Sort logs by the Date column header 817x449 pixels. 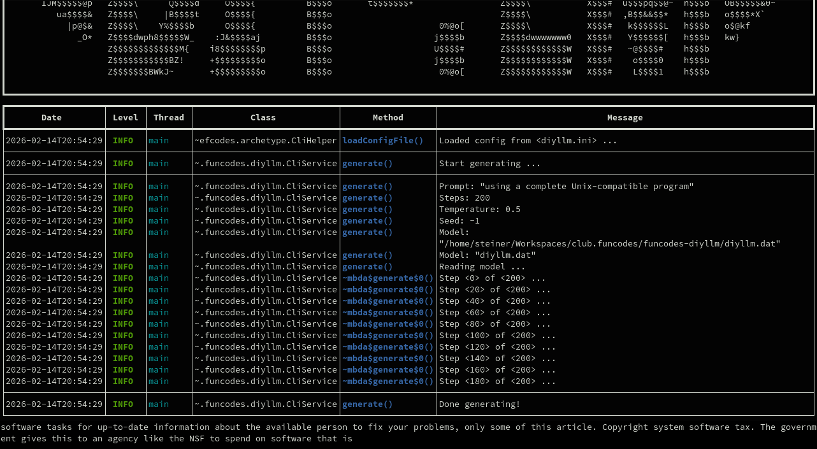pyautogui.click(x=52, y=117)
